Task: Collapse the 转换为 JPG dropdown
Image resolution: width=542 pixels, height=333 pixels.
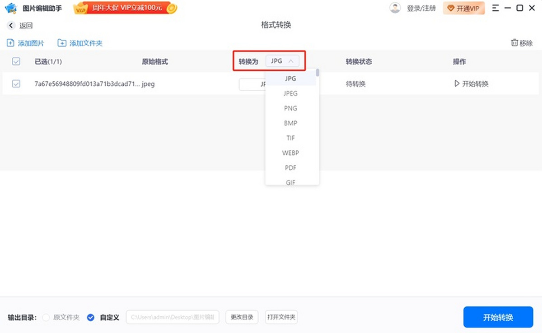Action: pyautogui.click(x=282, y=61)
